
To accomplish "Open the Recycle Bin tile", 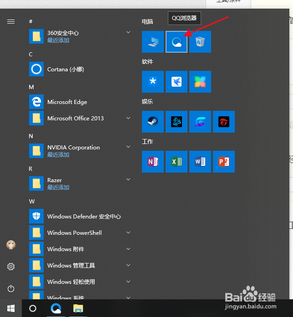I will pos(200,42).
